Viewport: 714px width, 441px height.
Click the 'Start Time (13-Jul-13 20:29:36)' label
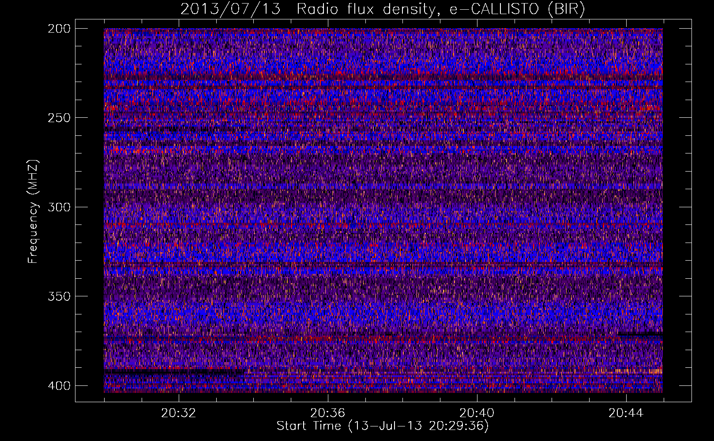(x=383, y=426)
